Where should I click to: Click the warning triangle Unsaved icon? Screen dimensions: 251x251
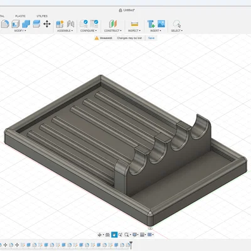tap(97, 38)
